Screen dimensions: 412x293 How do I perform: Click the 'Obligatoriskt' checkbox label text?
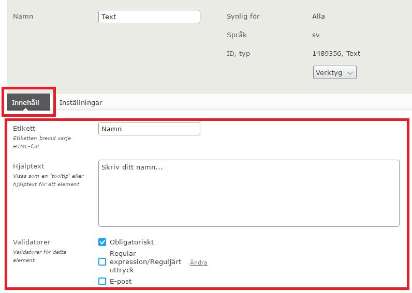click(x=131, y=242)
